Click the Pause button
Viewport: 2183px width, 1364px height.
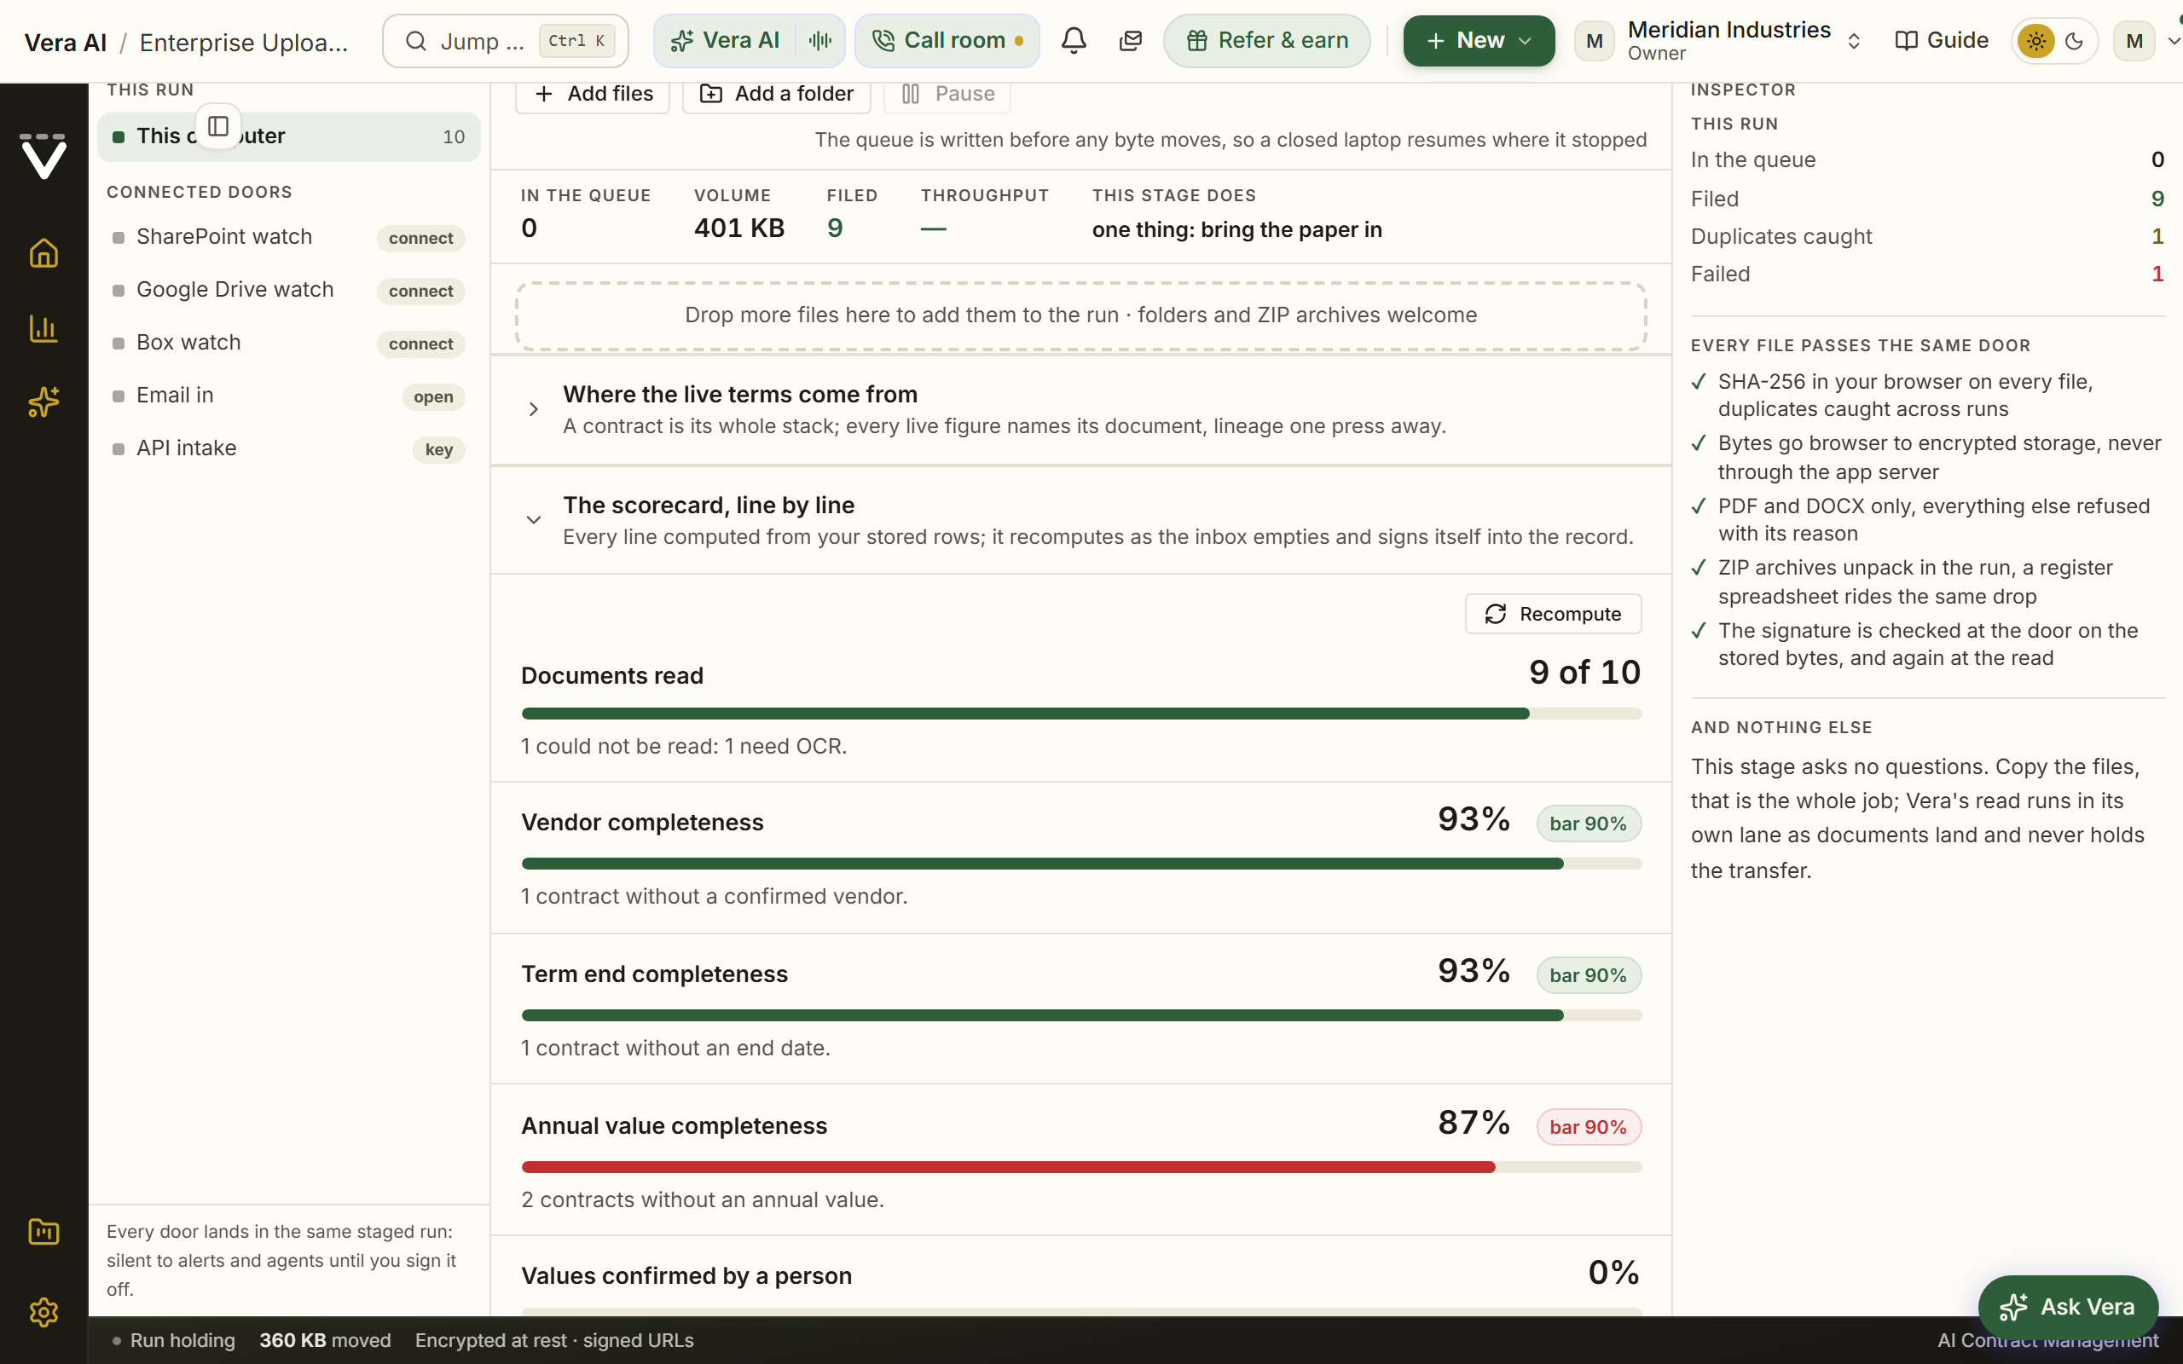947,94
